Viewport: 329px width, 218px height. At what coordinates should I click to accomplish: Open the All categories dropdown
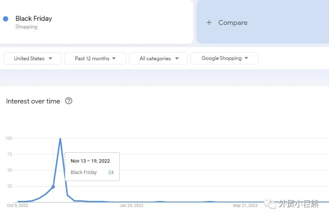click(x=158, y=58)
